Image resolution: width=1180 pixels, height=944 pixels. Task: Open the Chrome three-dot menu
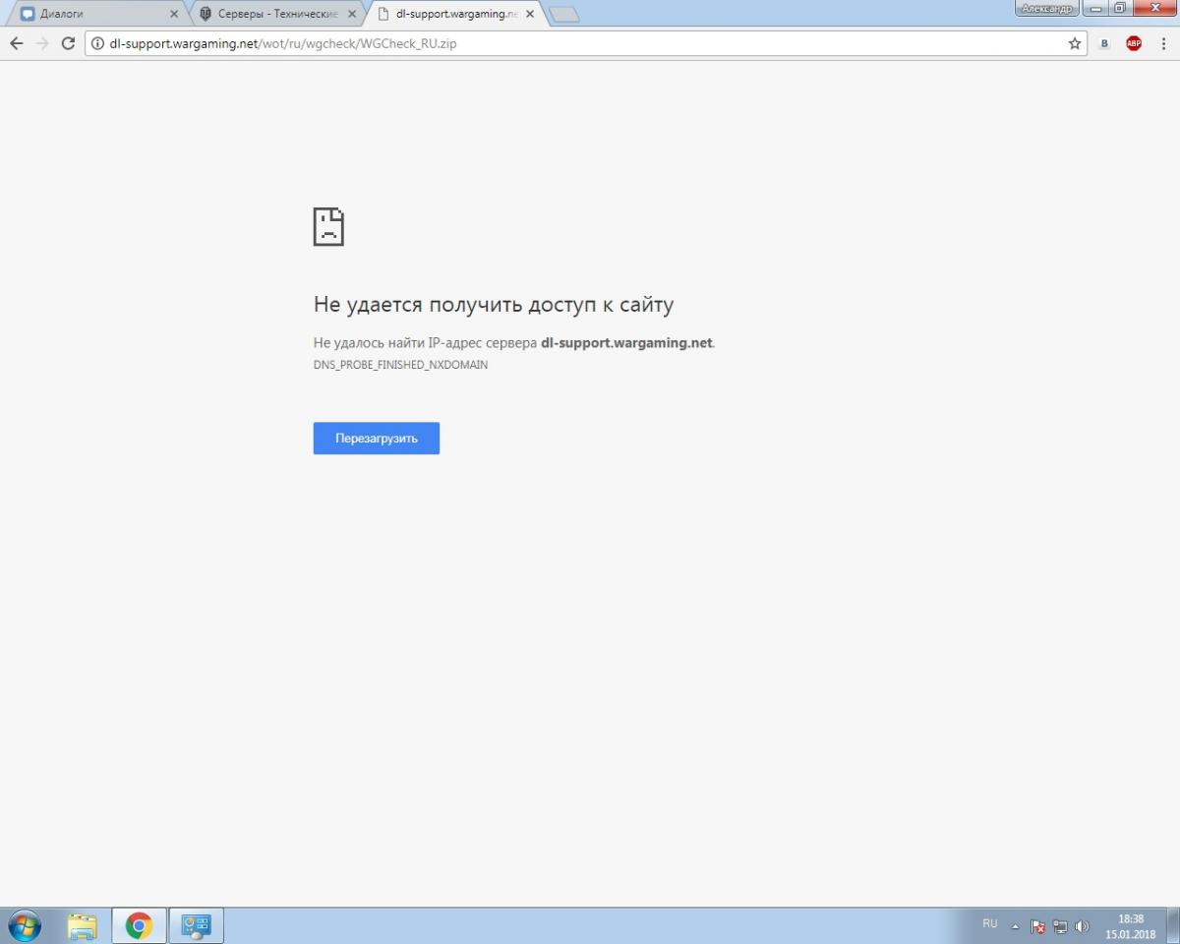pyautogui.click(x=1163, y=43)
